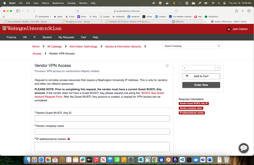This screenshot has height=165, width=254.
Task: Open Visual Studio Code from the Dock
Action: point(182,160)
